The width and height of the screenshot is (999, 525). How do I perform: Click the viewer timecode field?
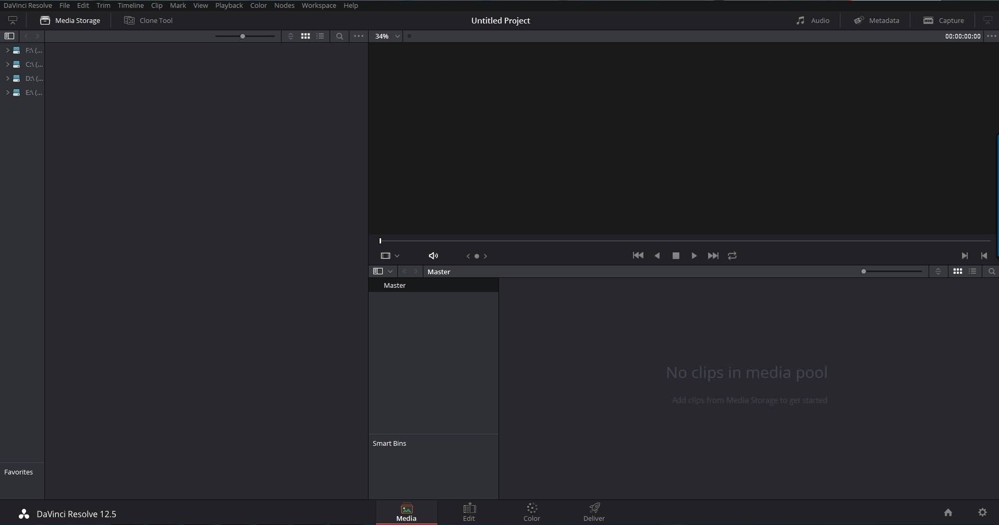tap(963, 36)
